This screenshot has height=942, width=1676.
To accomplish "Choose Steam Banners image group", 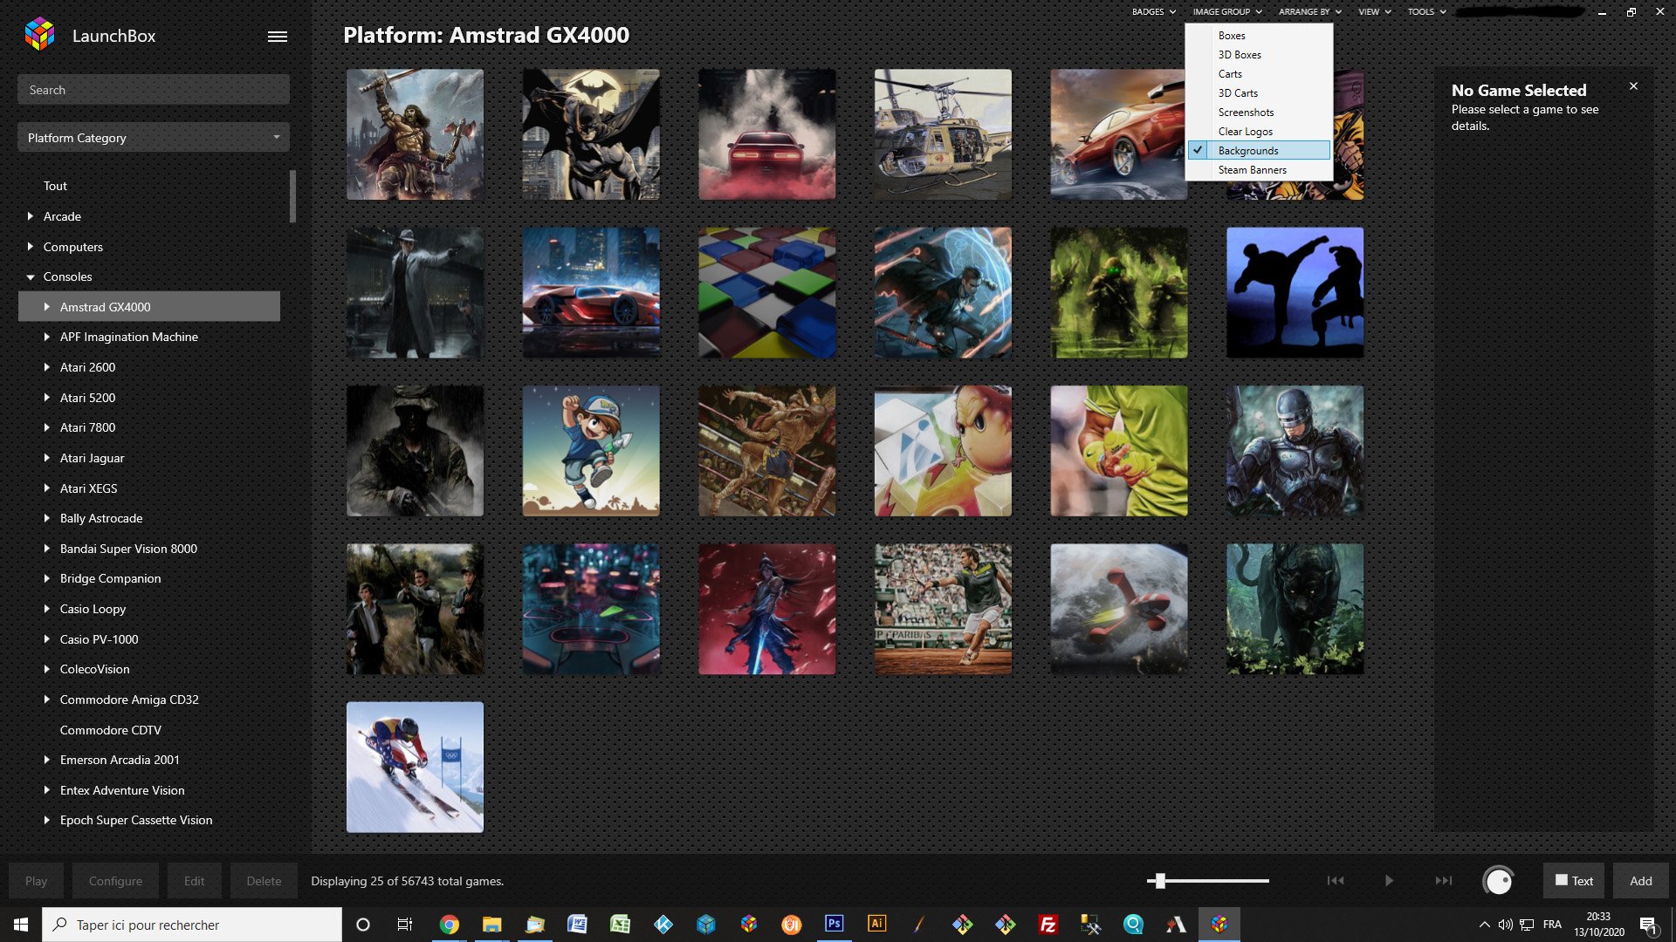I will [1259, 170].
